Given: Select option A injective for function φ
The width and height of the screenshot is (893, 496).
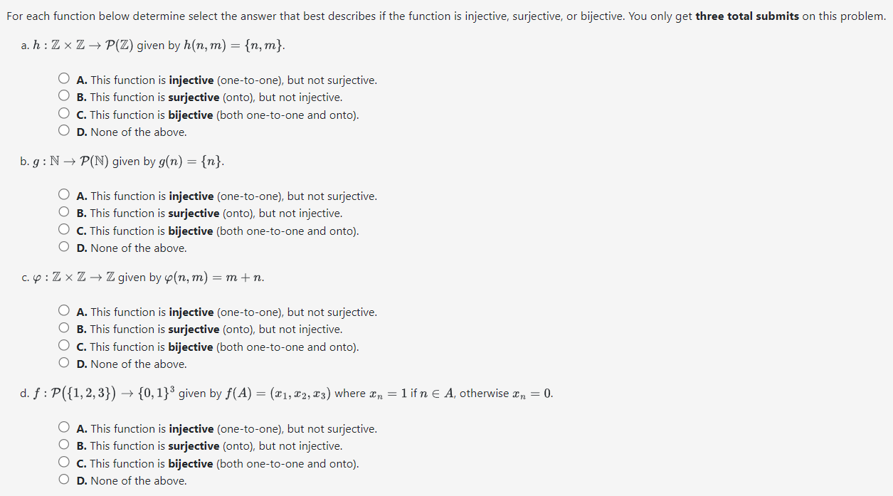Looking at the screenshot, I should pyautogui.click(x=63, y=310).
